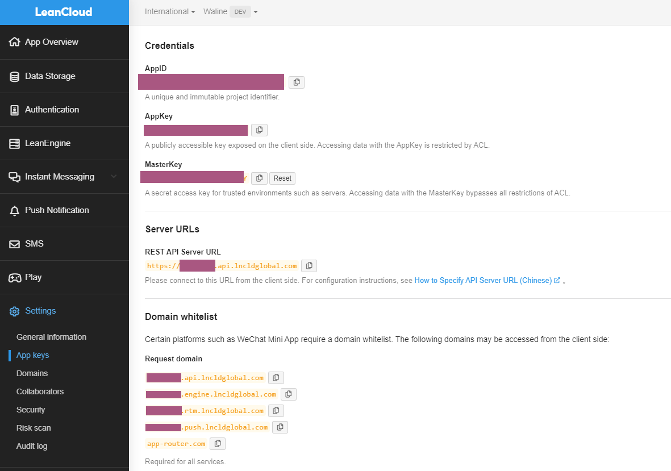Click the LeanCloud logo header

click(64, 12)
